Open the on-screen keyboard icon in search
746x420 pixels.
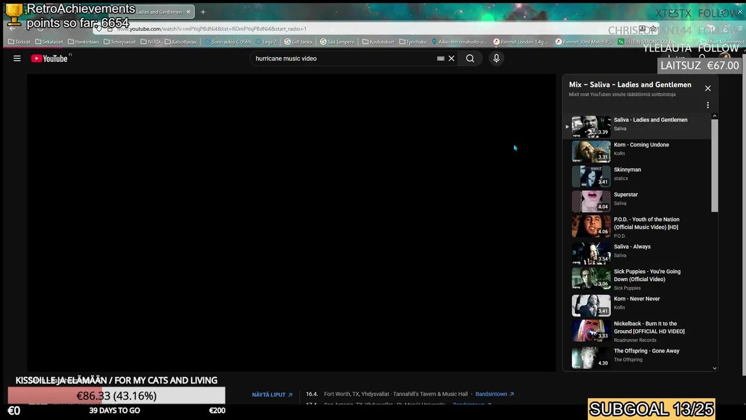(x=441, y=58)
